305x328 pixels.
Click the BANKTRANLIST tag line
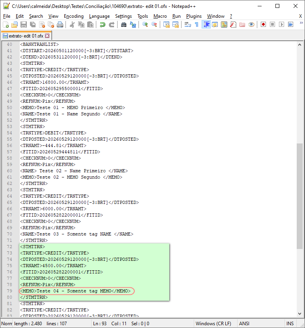coord(39,44)
